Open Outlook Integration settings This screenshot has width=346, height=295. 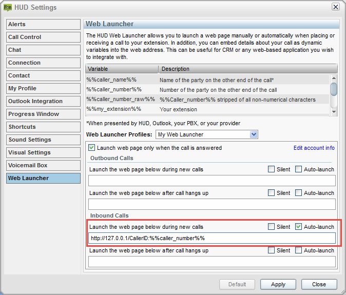tap(43, 101)
